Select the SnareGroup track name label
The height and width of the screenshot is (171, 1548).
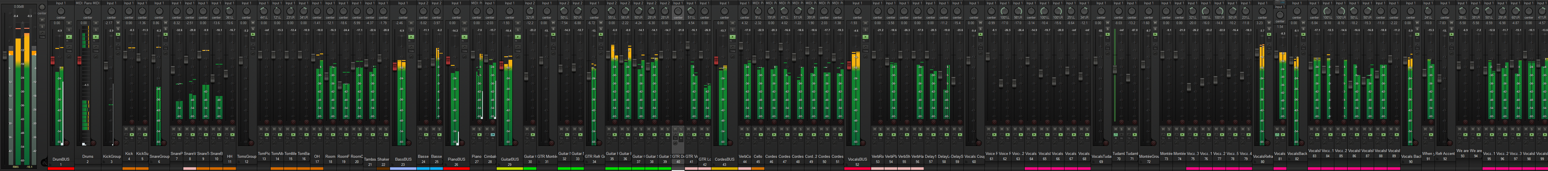(x=159, y=157)
